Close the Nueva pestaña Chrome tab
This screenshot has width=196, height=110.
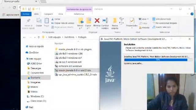tap(36, 1)
